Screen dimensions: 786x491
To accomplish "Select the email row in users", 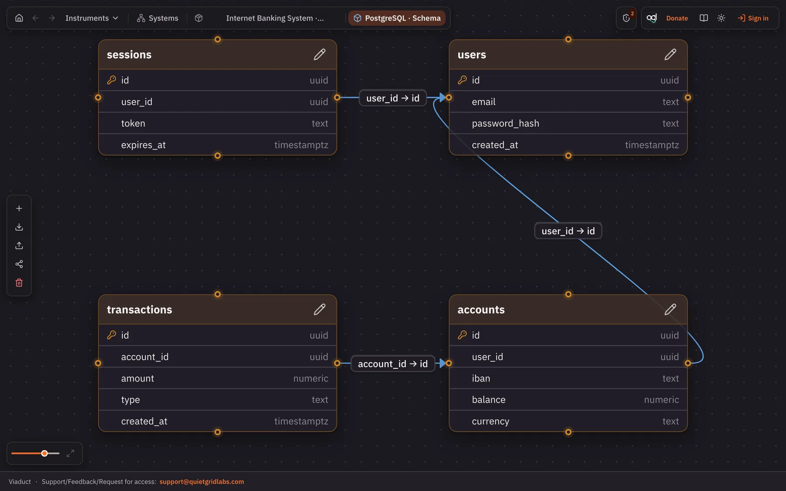I will [x=568, y=102].
